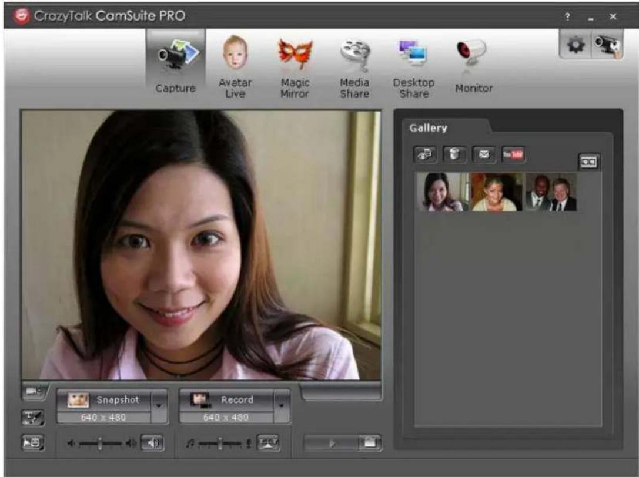Select the woman webcam thumbnail in gallery
This screenshot has width=639, height=477.
(443, 192)
